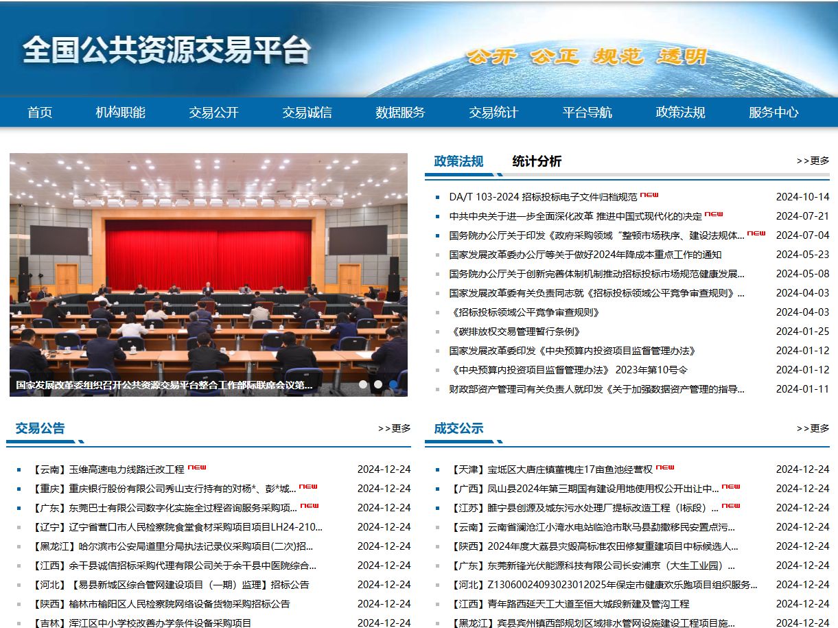The image size is (838, 628).
Task: Click the 交易公告 section heading
Action: click(x=40, y=429)
